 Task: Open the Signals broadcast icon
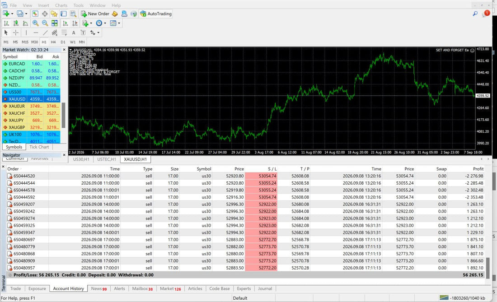134,14
